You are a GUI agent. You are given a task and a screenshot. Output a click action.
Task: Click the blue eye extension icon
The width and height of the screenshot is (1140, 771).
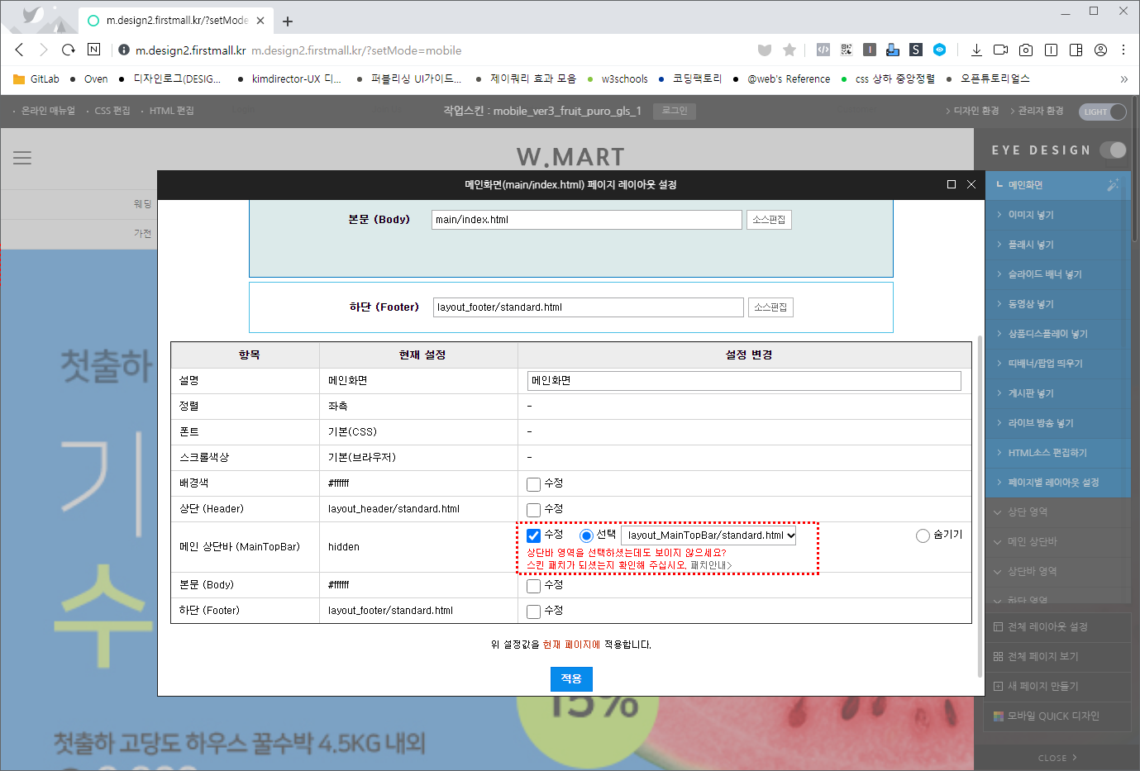(x=939, y=50)
